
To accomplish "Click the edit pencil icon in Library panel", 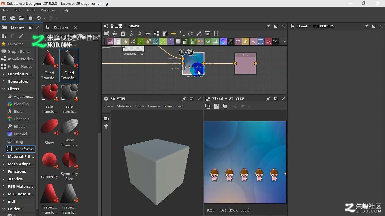I will [21, 36].
